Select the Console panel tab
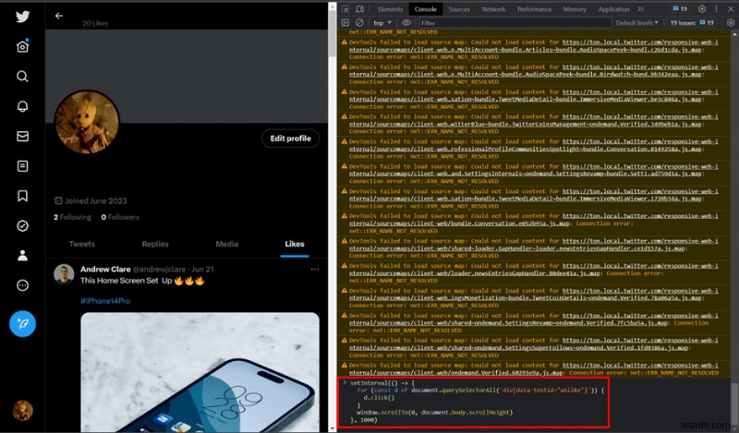Image resolution: width=739 pixels, height=433 pixels. [425, 9]
